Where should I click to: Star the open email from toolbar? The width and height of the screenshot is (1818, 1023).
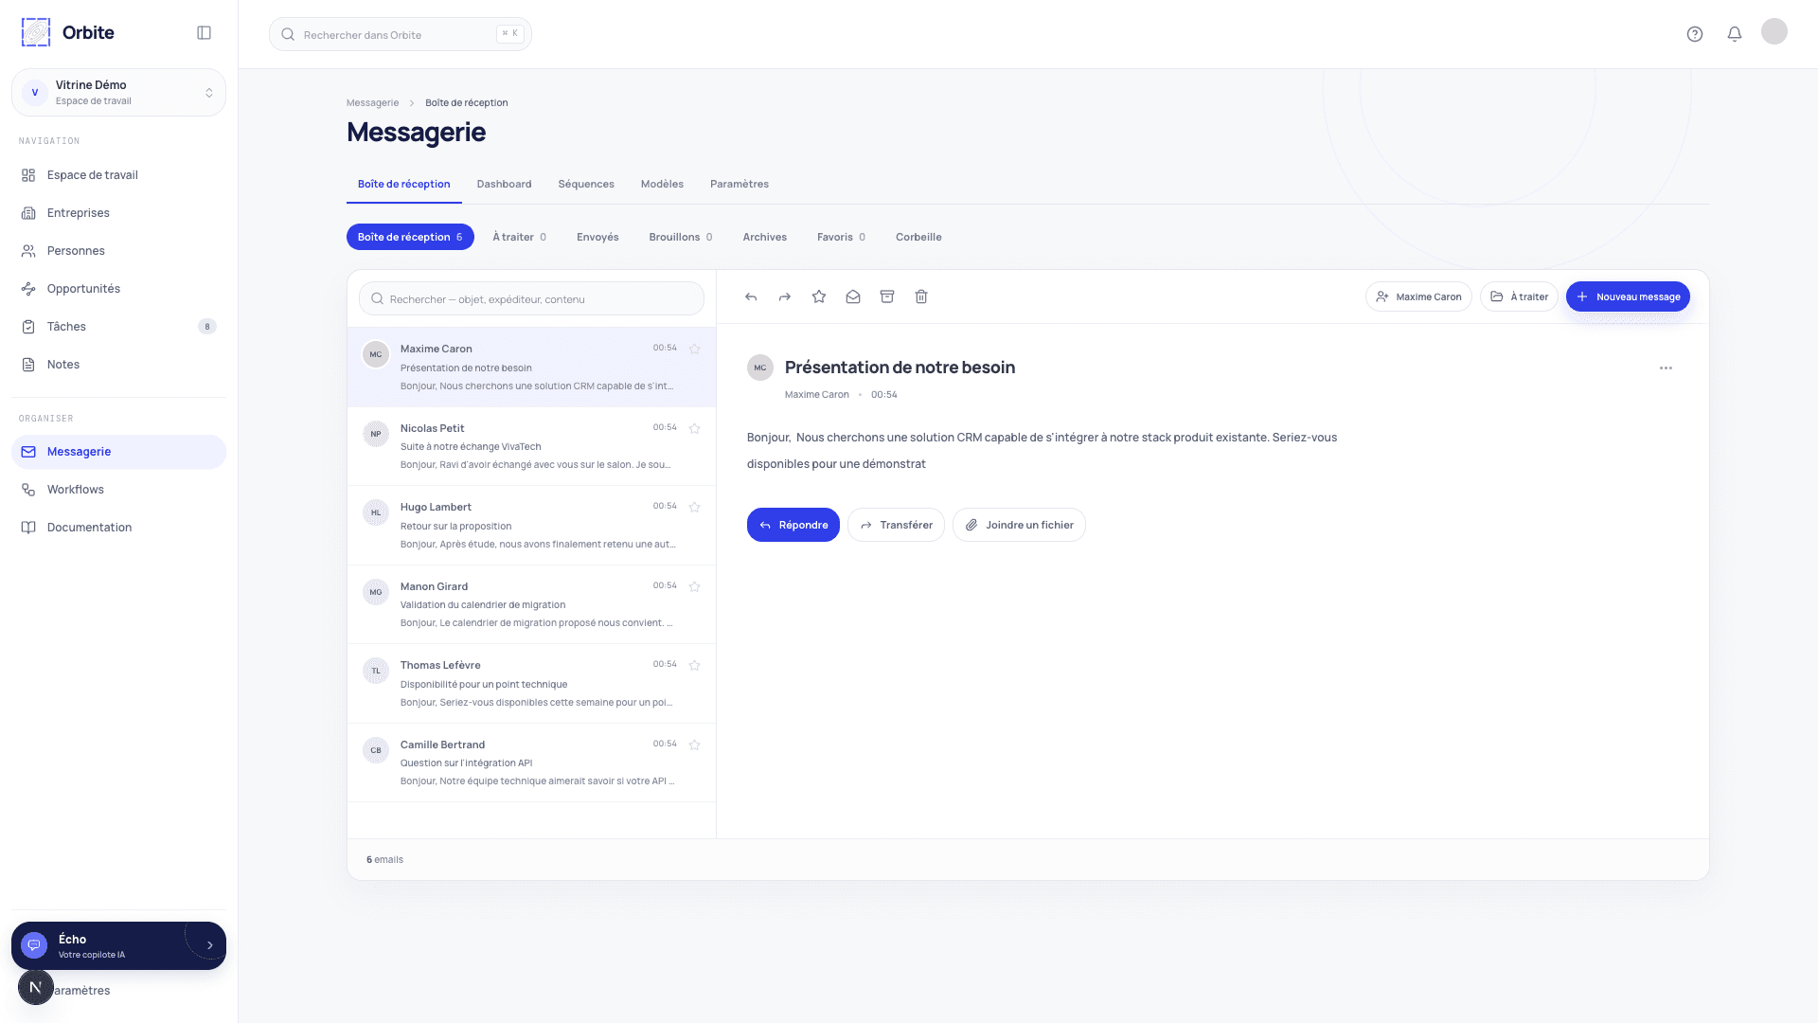[x=819, y=296]
